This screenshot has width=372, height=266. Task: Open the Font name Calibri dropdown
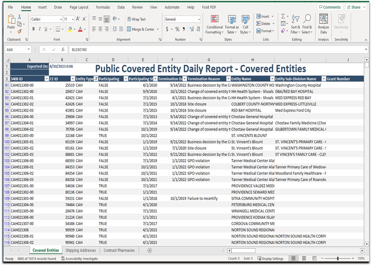[61, 19]
